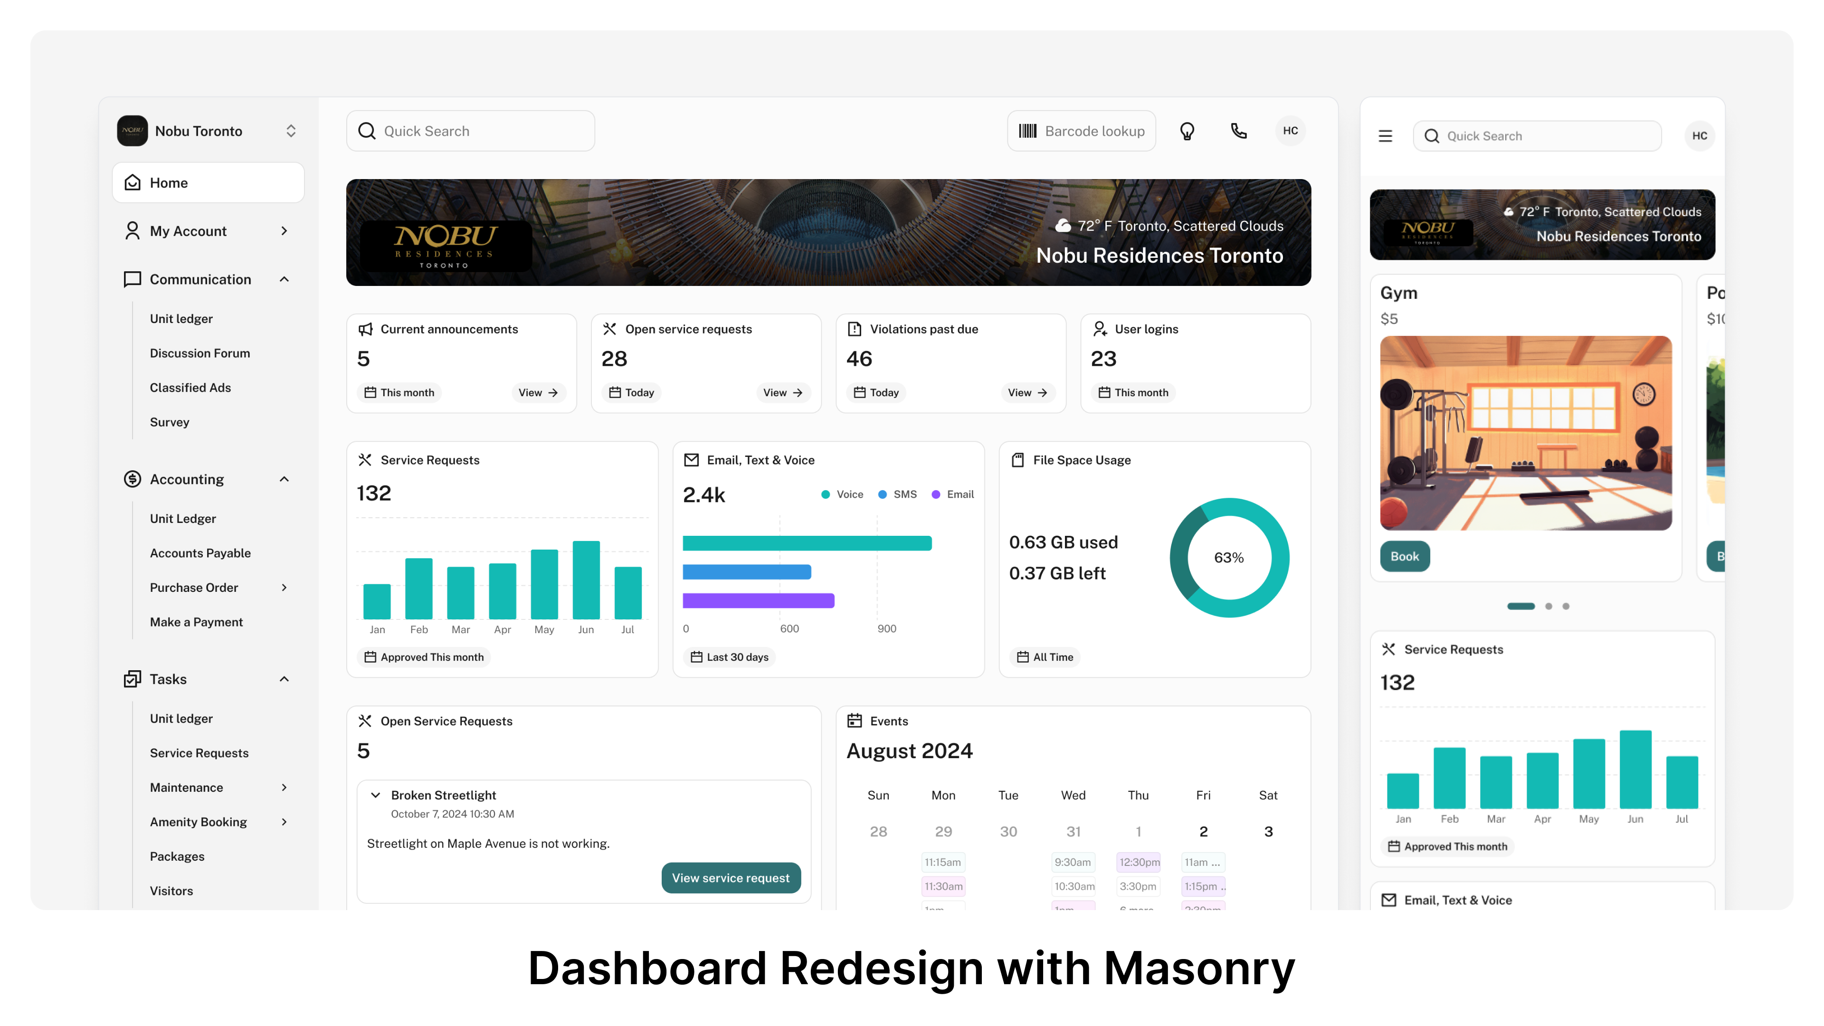
Task: Collapse the Communication section in the sidebar
Action: (x=284, y=279)
